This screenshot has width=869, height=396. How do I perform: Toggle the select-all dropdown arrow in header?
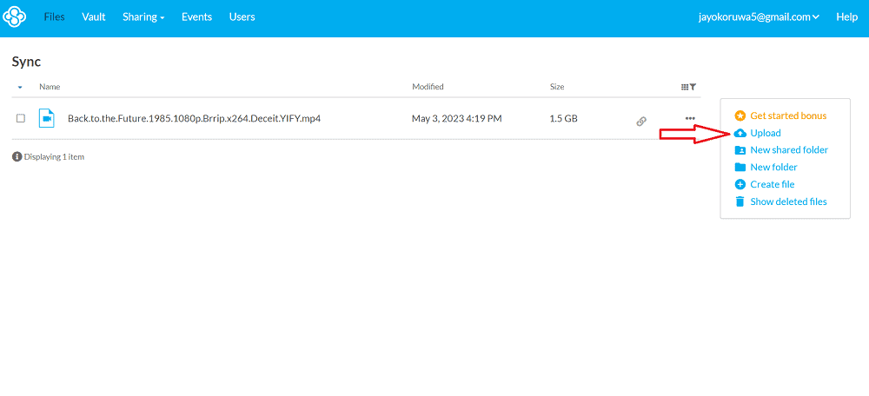[x=21, y=88]
